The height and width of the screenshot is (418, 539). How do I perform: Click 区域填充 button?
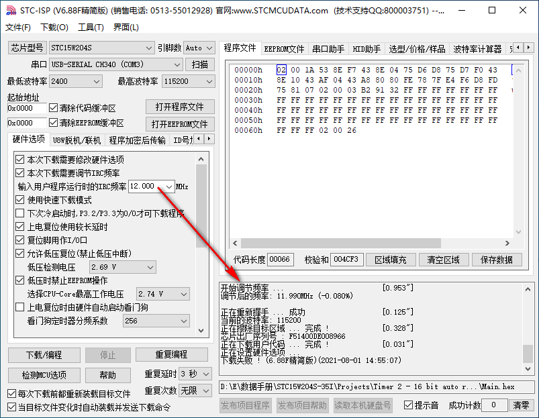(x=391, y=260)
